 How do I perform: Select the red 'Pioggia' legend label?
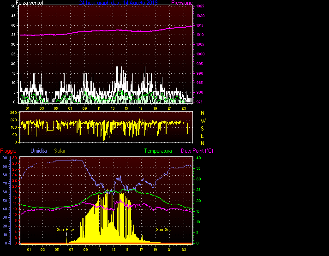[8, 151]
